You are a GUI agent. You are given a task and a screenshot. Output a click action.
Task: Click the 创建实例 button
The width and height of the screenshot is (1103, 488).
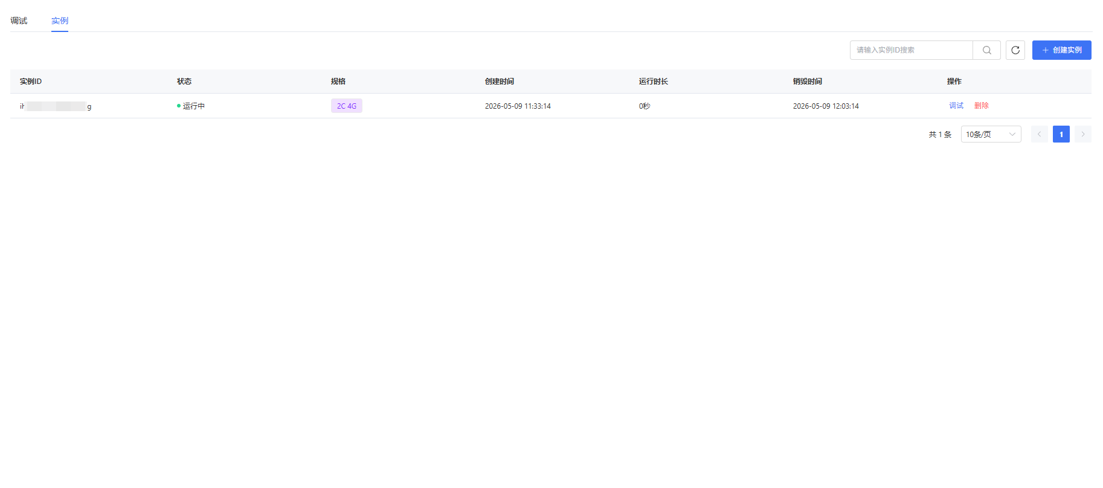pos(1061,50)
